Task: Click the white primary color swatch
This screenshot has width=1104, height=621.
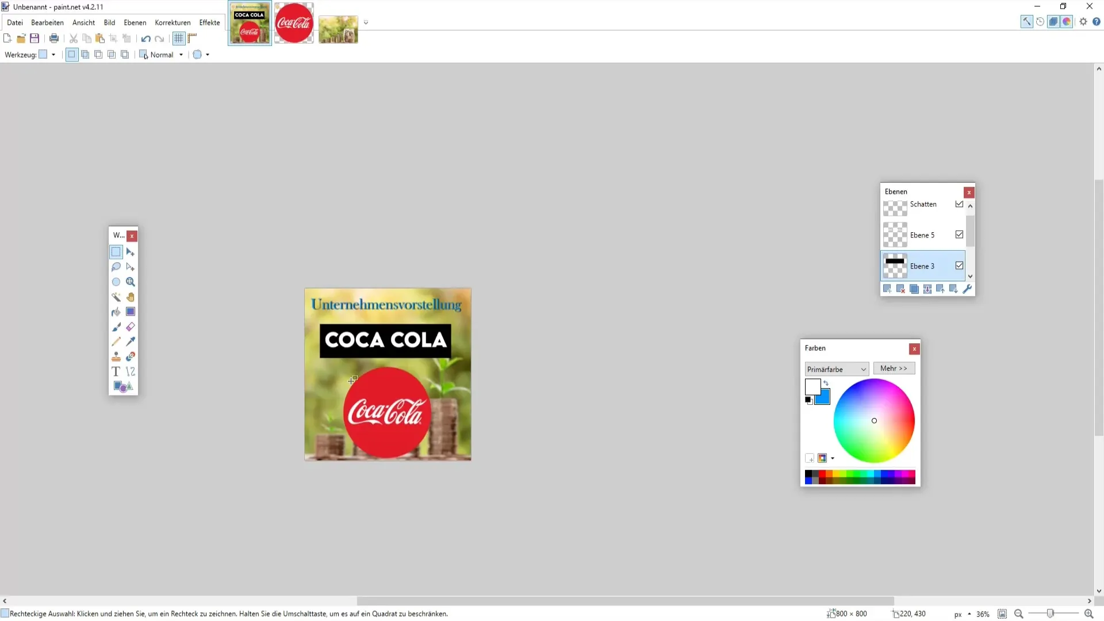Action: [x=812, y=386]
